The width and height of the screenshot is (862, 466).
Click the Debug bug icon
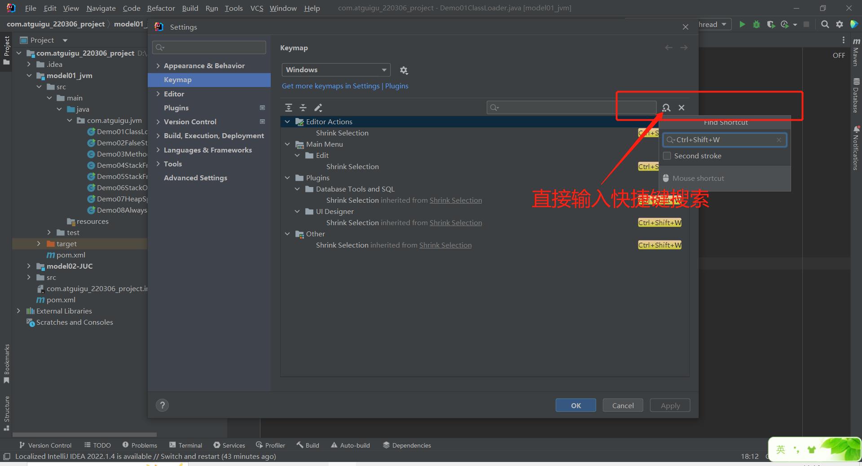(756, 24)
